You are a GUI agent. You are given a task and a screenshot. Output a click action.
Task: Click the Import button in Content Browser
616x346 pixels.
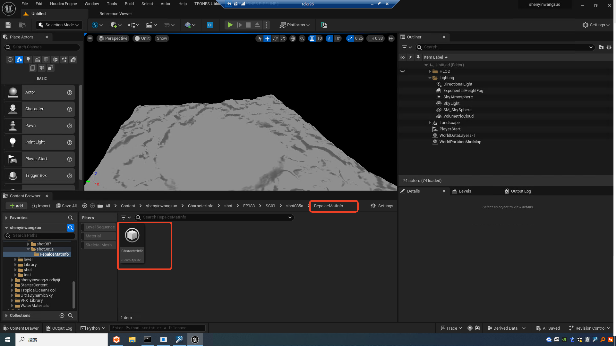(41, 206)
